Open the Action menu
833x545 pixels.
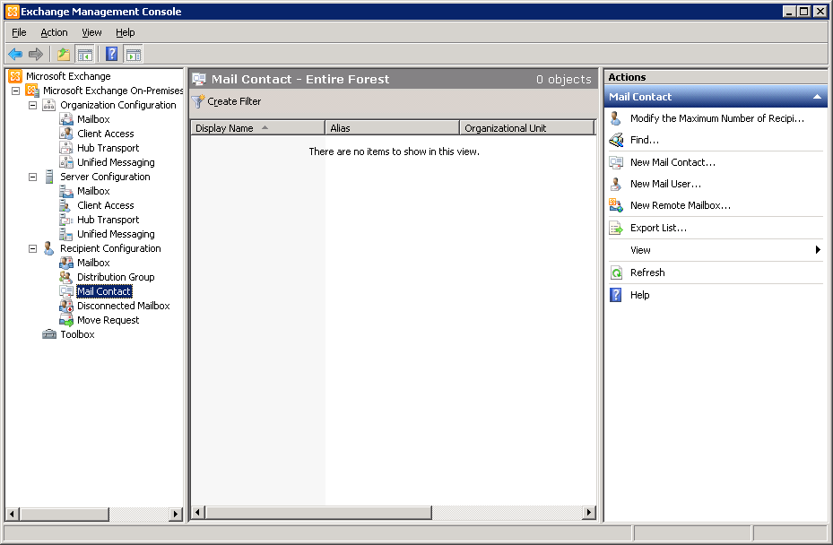[x=54, y=32]
